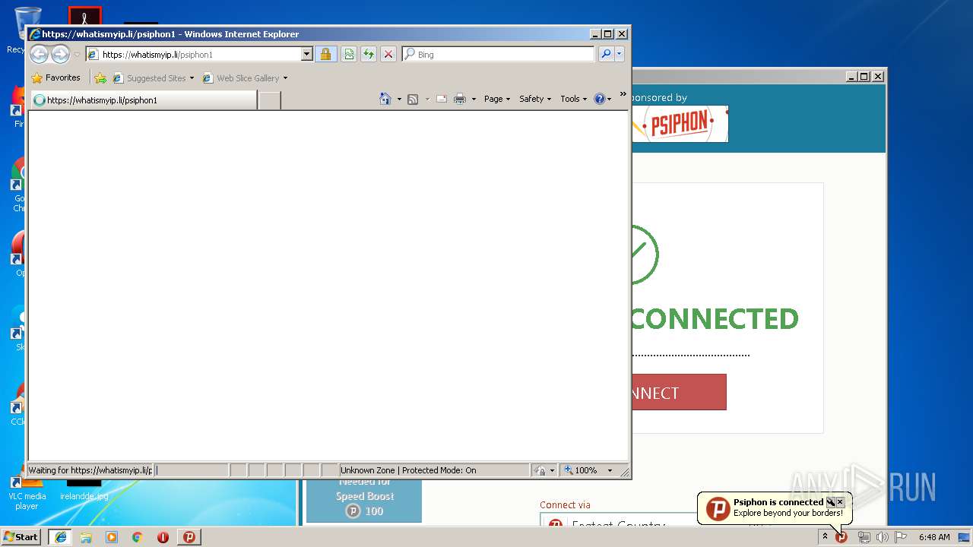
Task: Open the zoom level 100% button
Action: click(582, 470)
